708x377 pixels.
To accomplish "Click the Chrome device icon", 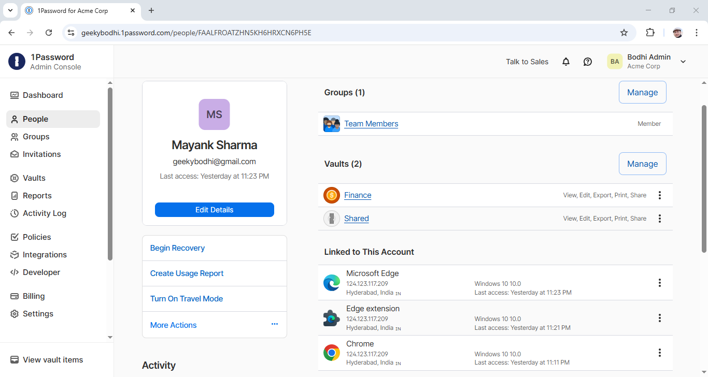I will [x=332, y=353].
